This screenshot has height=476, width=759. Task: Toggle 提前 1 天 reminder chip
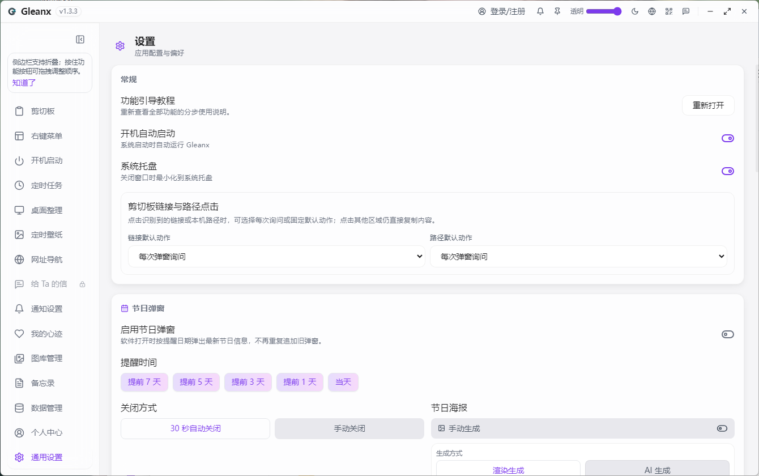click(x=300, y=382)
